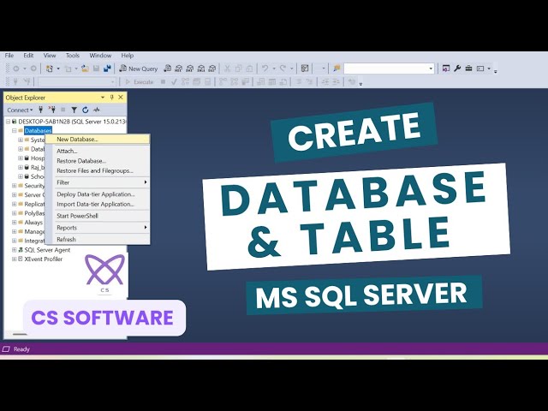Close the Object Explorer panel
The width and height of the screenshot is (548, 411).
point(121,98)
